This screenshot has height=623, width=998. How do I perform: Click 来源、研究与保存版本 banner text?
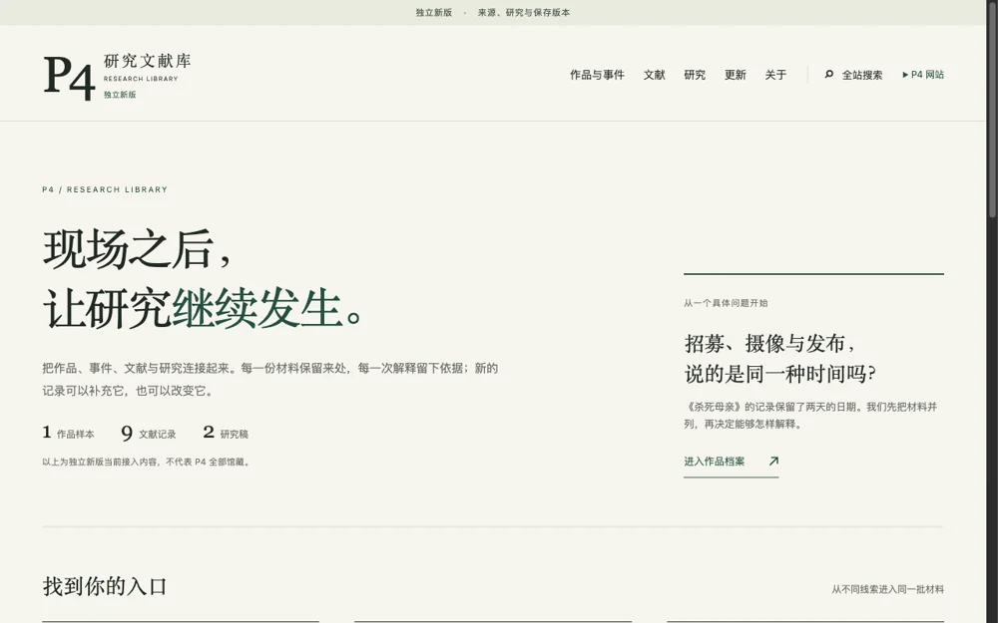(x=524, y=13)
